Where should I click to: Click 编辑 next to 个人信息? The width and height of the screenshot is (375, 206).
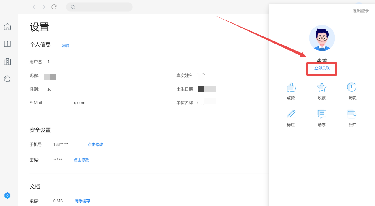coord(65,46)
